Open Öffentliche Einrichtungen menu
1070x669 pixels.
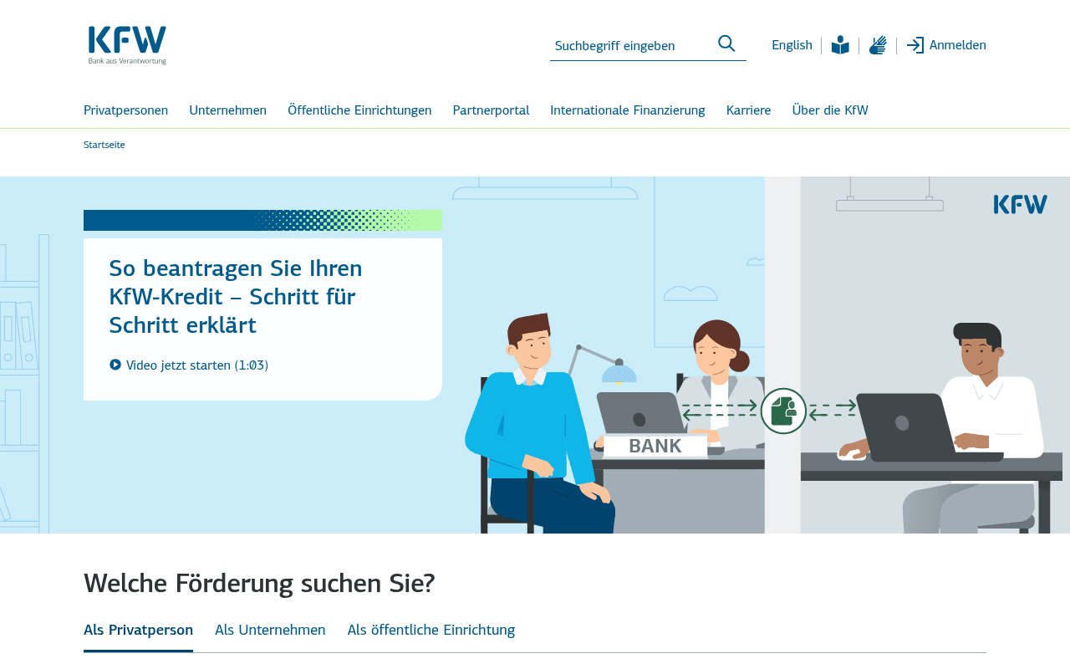point(359,110)
